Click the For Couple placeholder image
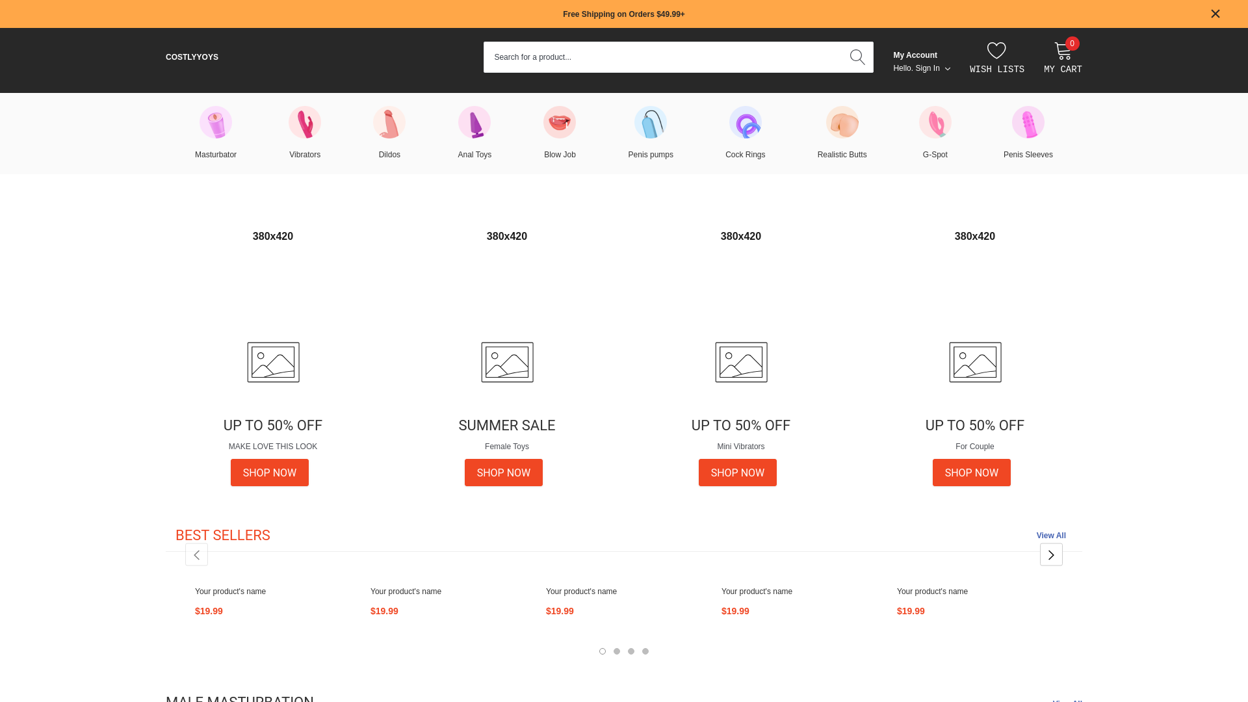 [x=975, y=362]
